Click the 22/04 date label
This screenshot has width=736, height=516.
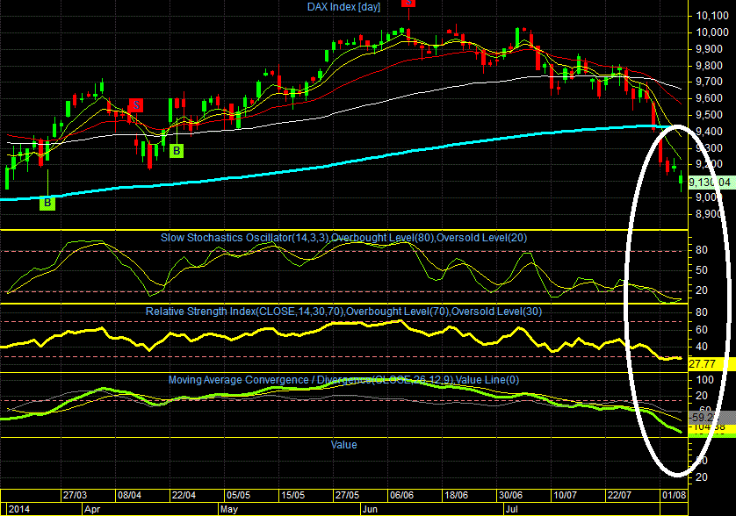184,495
